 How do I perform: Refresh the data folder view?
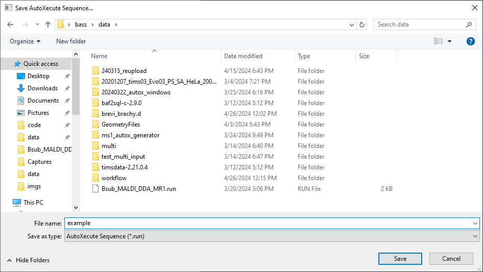pyautogui.click(x=362, y=24)
